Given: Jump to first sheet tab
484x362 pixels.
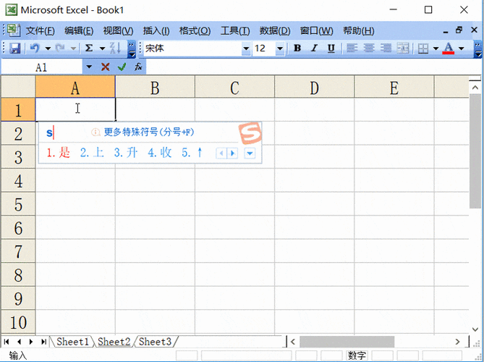Looking at the screenshot, I should pos(7,342).
